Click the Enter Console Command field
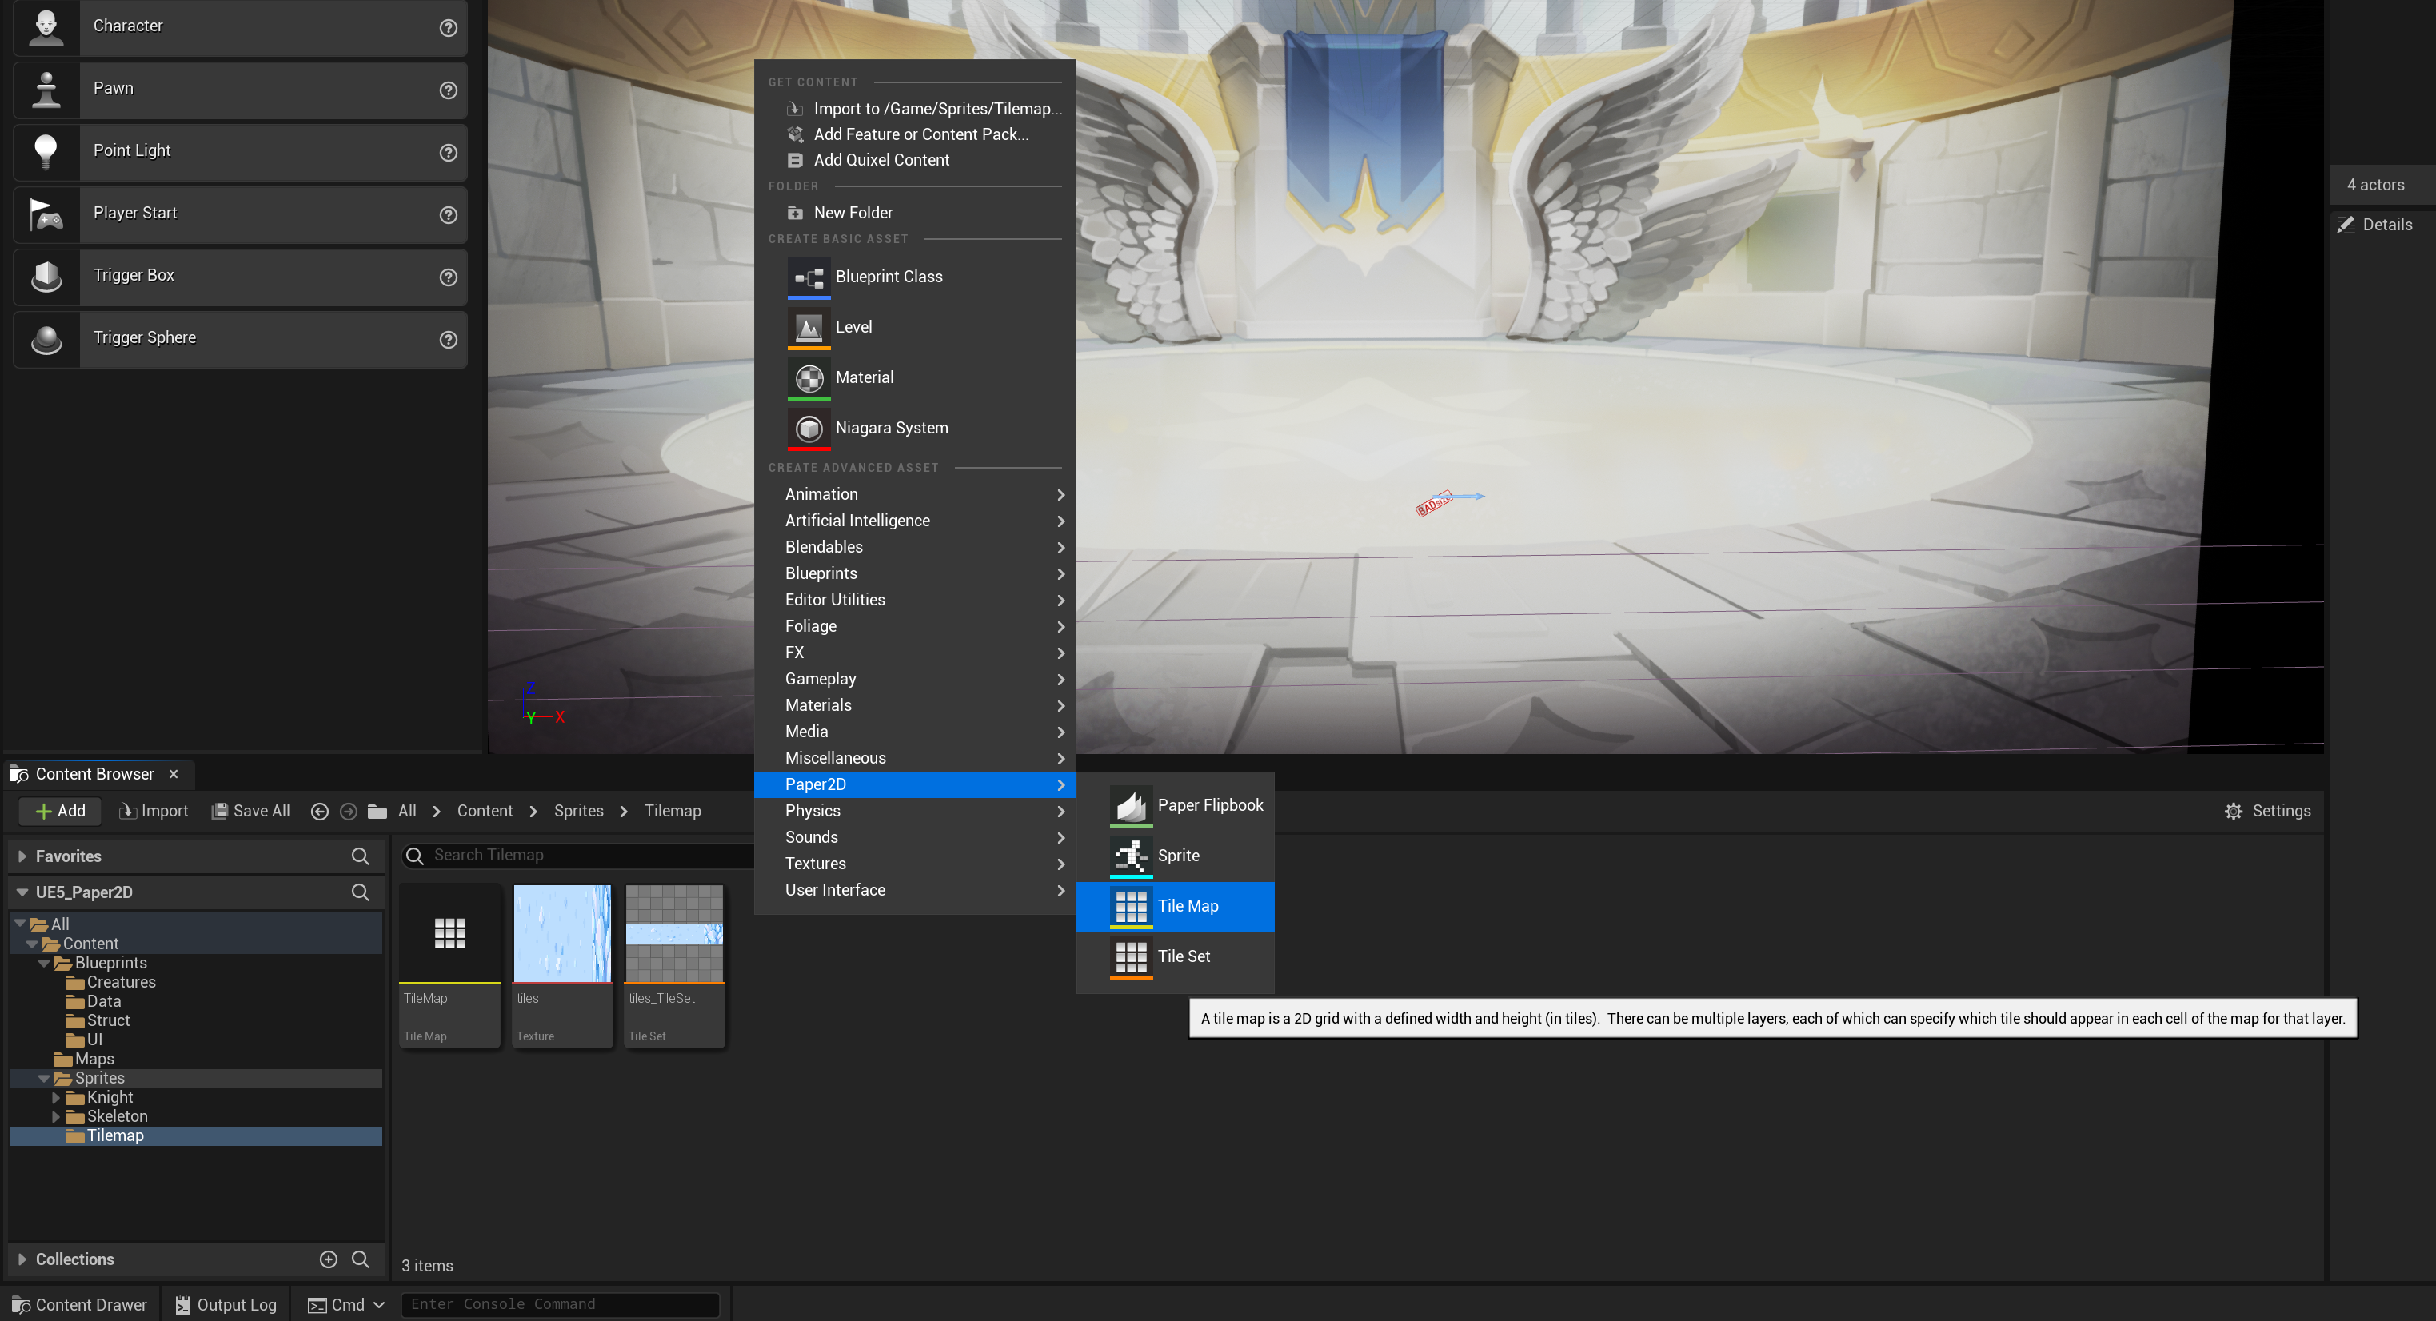The image size is (2436, 1321). [x=560, y=1305]
